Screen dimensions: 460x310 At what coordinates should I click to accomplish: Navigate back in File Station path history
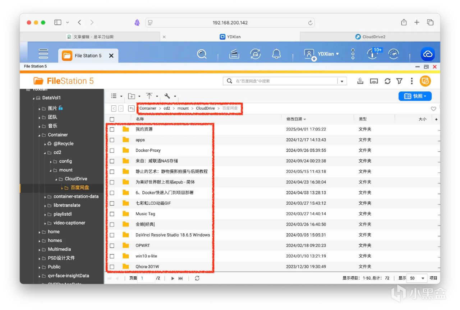tap(114, 108)
